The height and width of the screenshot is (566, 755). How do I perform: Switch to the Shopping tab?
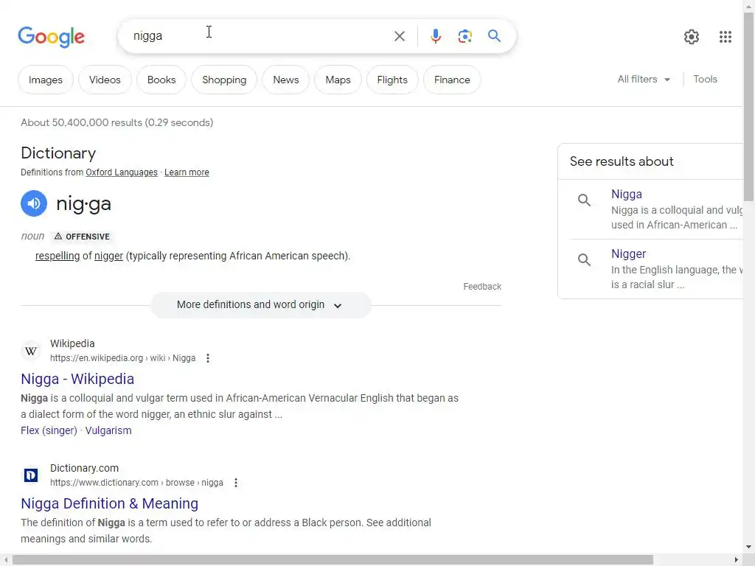pos(224,80)
